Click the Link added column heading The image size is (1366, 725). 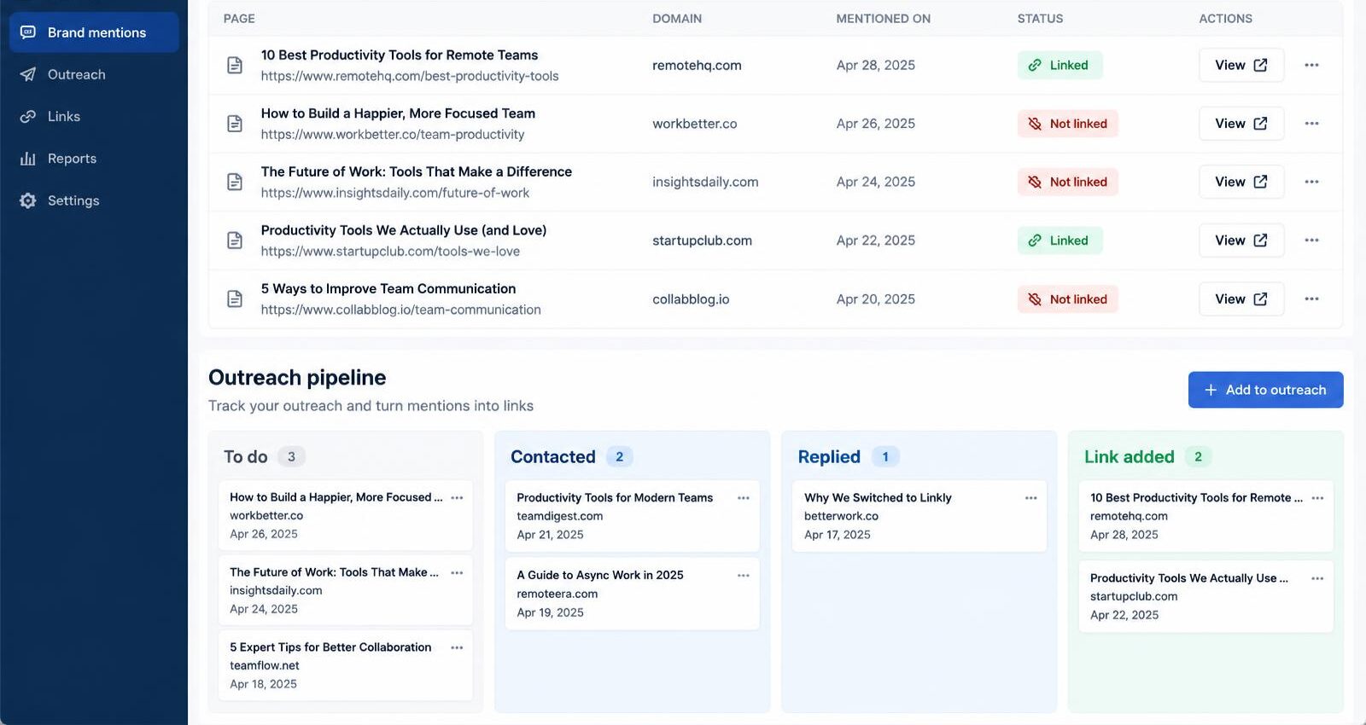tap(1129, 456)
